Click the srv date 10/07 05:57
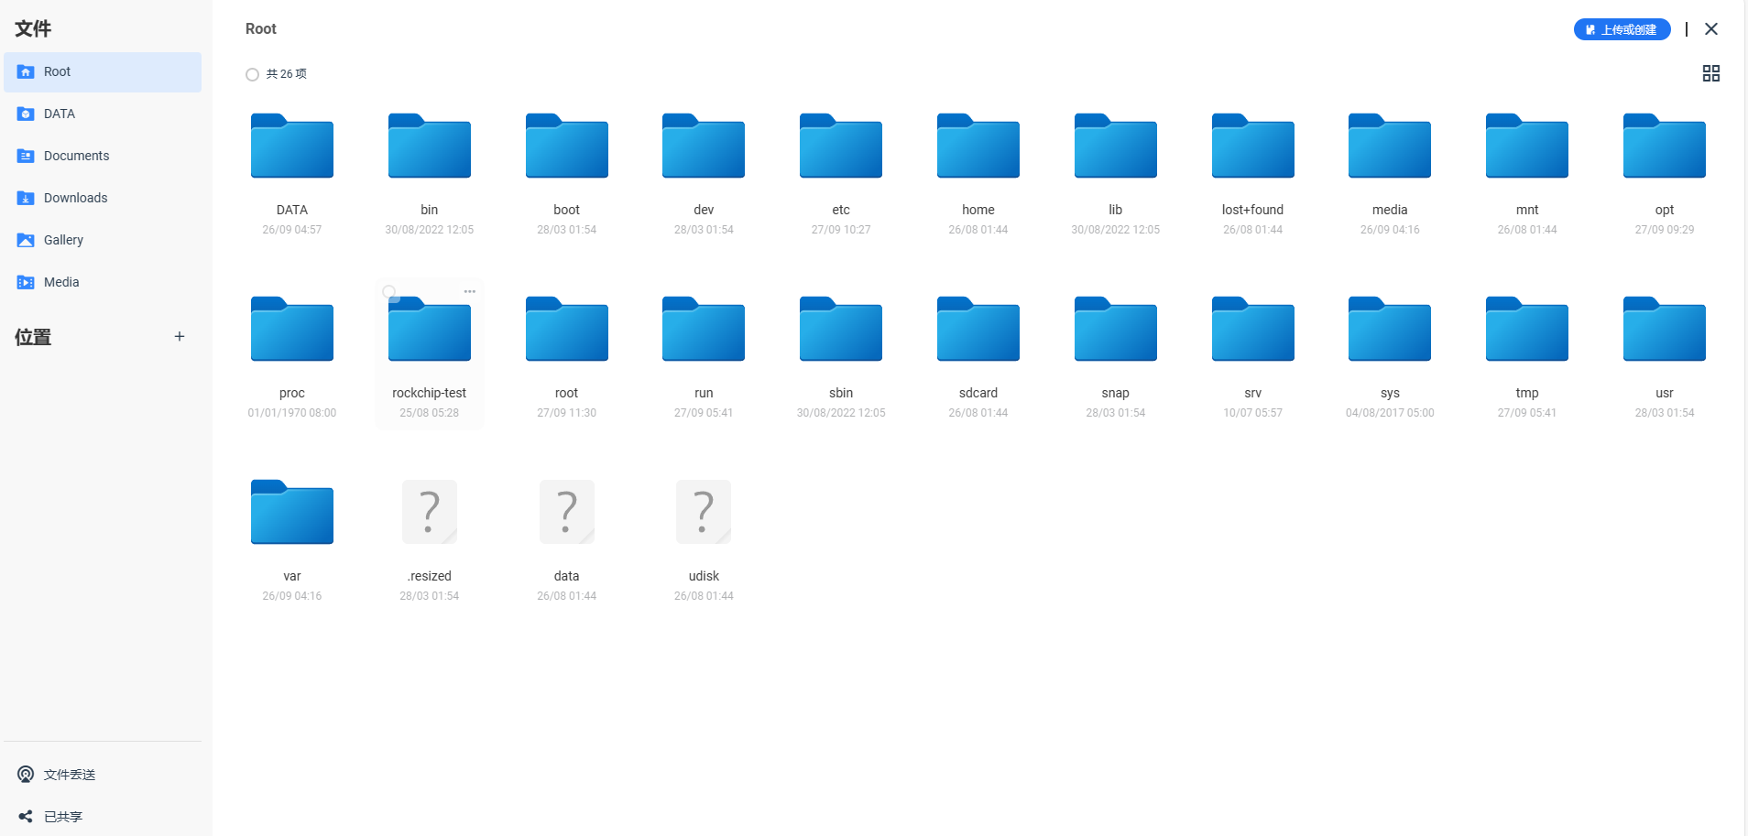 (x=1252, y=413)
